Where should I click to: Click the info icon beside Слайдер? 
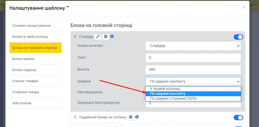pyautogui.click(x=112, y=36)
